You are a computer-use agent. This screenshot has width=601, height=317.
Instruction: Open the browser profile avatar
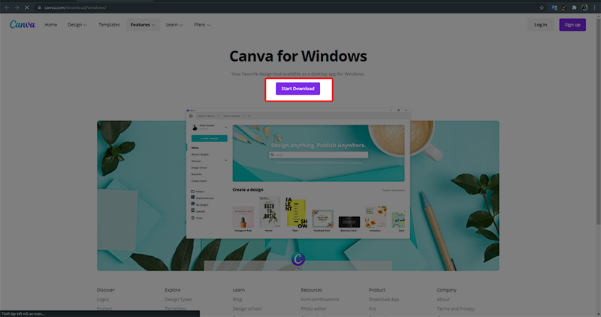point(584,7)
